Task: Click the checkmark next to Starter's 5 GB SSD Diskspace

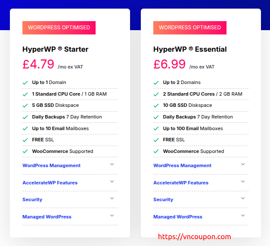Action: tap(25, 106)
